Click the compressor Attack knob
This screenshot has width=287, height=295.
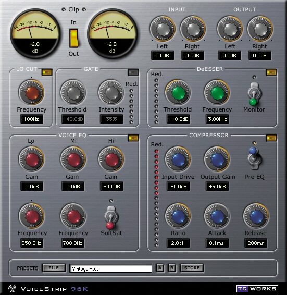click(x=217, y=216)
